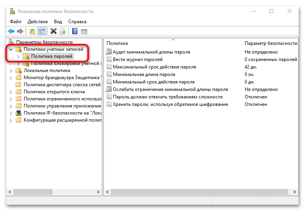This screenshot has width=305, height=211.
Task: Collapse 'Политики учетных записей' node
Action: (x=11, y=49)
